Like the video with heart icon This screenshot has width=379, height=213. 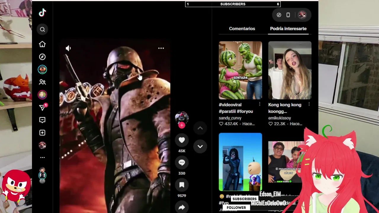pyautogui.click(x=182, y=140)
